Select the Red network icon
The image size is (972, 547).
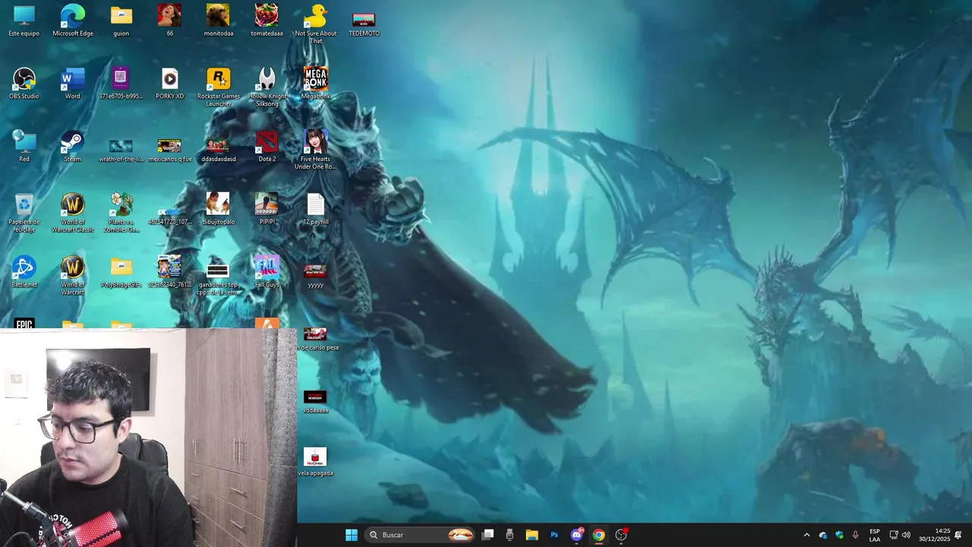pyautogui.click(x=24, y=146)
